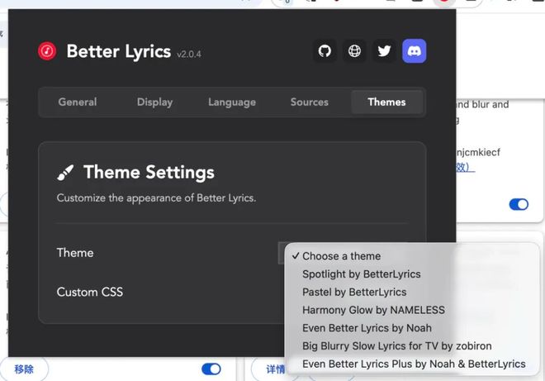Click the Better Lyrics red logo icon

point(47,51)
